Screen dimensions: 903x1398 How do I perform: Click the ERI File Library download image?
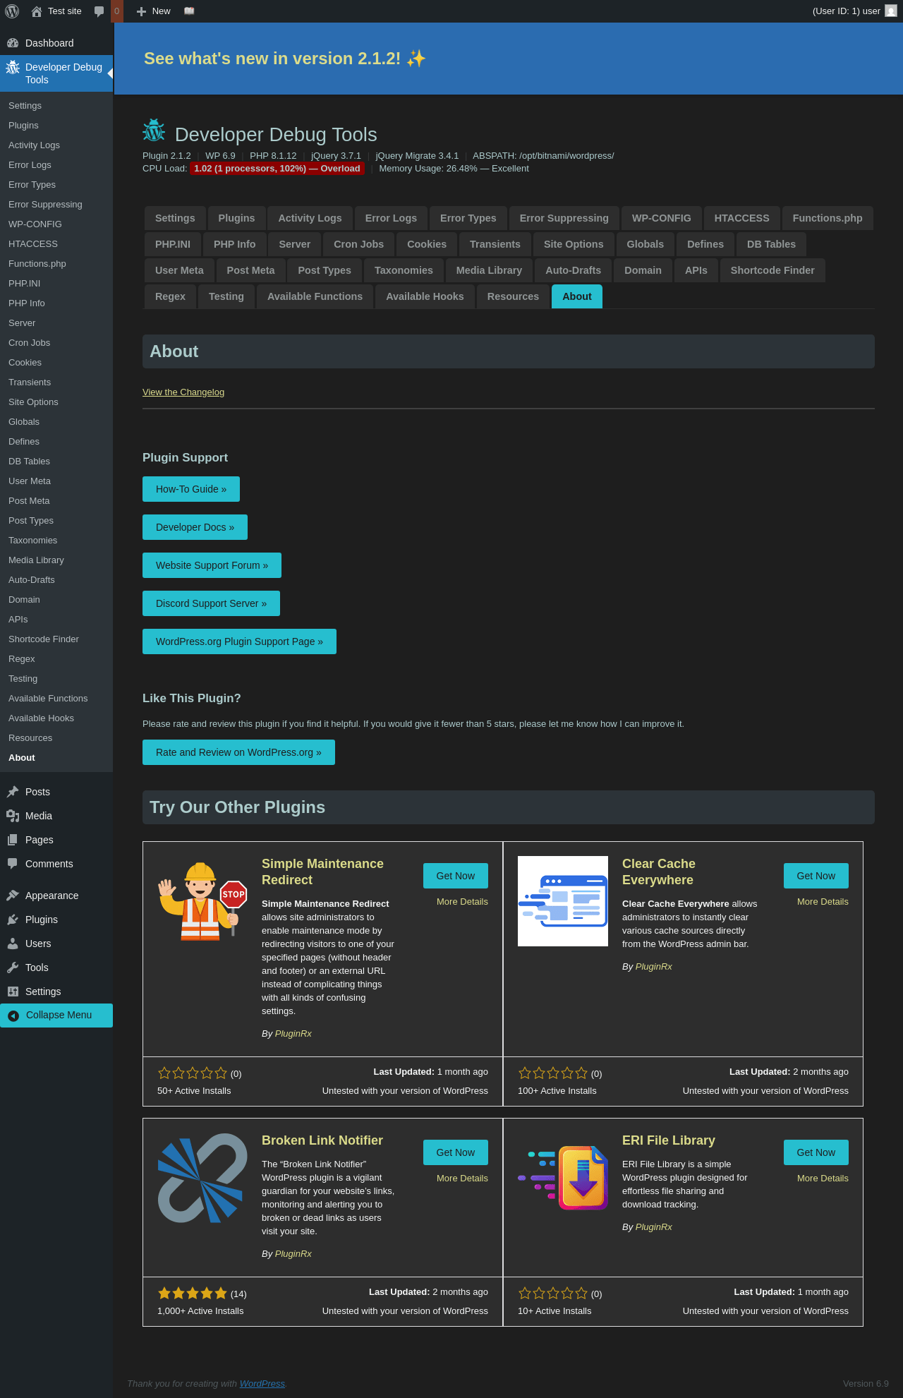click(x=563, y=1178)
